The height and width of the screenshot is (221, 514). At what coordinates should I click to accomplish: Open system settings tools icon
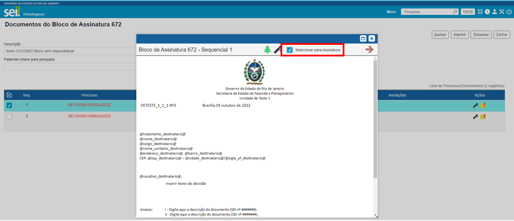point(501,12)
